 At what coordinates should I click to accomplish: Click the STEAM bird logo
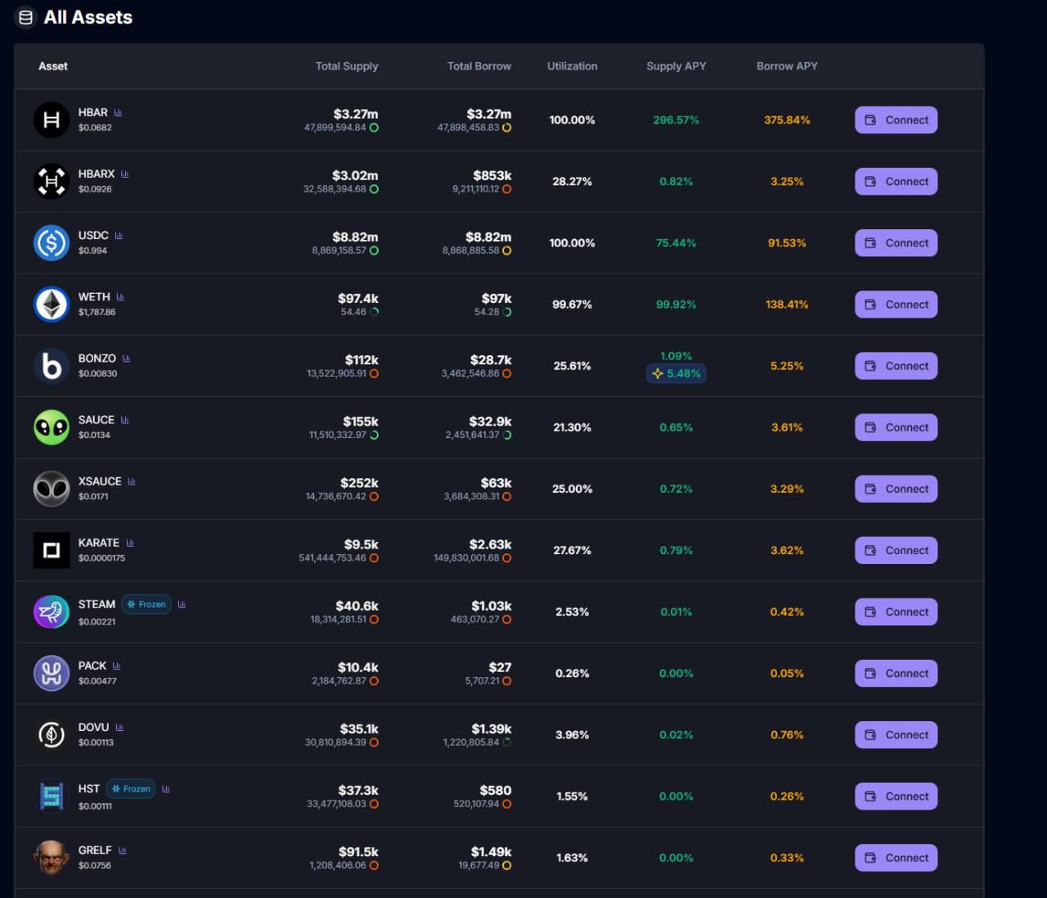pos(51,611)
